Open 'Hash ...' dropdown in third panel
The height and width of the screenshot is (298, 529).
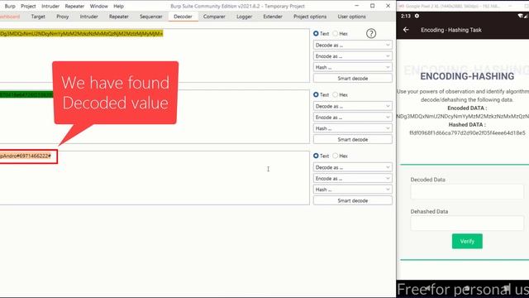pyautogui.click(x=353, y=190)
